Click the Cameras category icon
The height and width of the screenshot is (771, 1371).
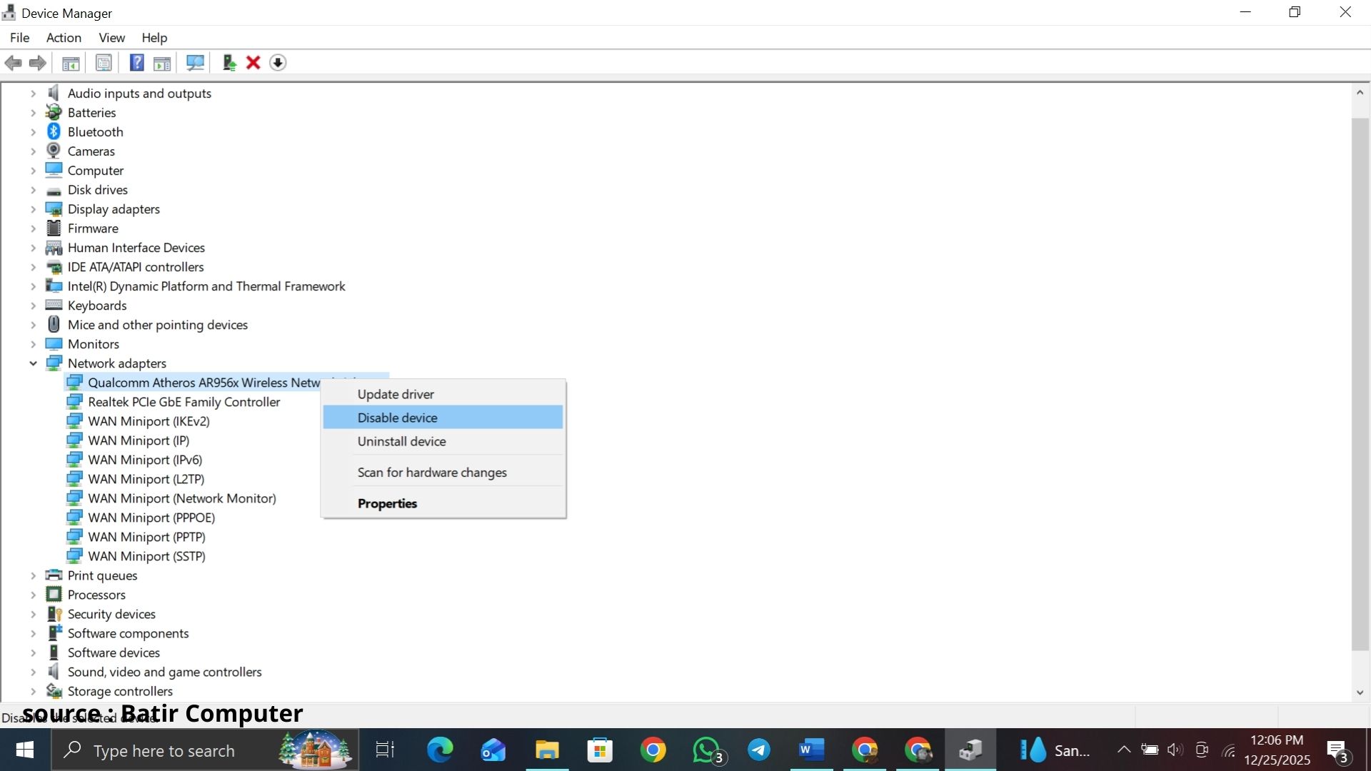click(x=54, y=151)
